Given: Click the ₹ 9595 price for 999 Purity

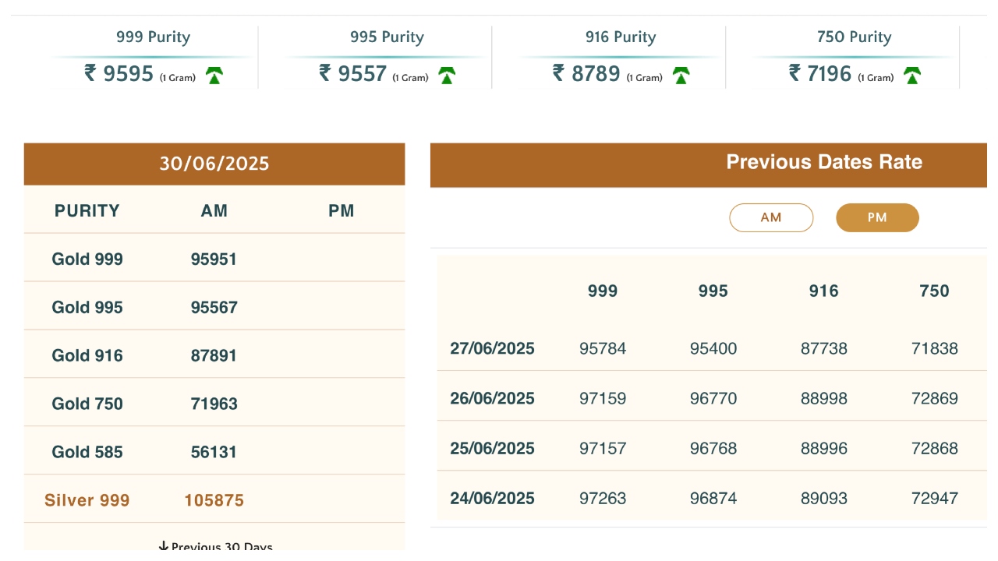Looking at the screenshot, I should coord(119,74).
